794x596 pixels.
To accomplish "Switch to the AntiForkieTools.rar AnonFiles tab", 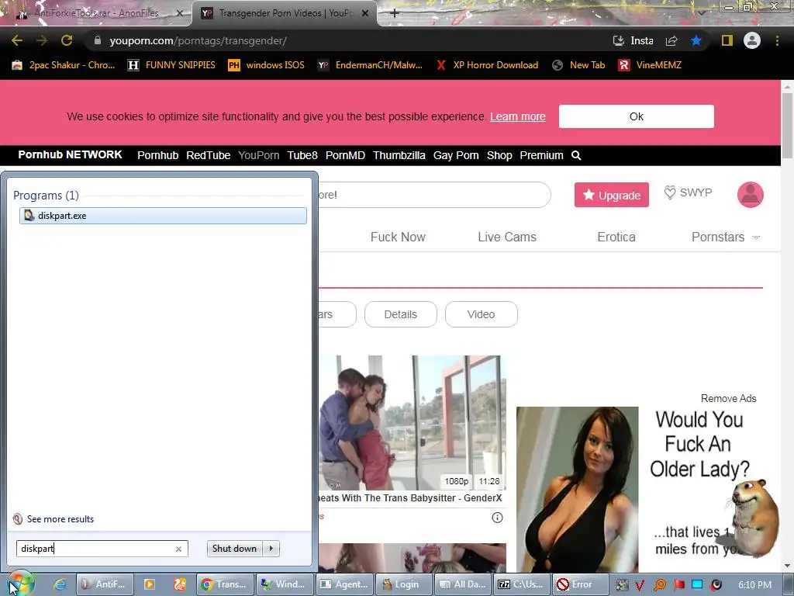I will pyautogui.click(x=95, y=13).
